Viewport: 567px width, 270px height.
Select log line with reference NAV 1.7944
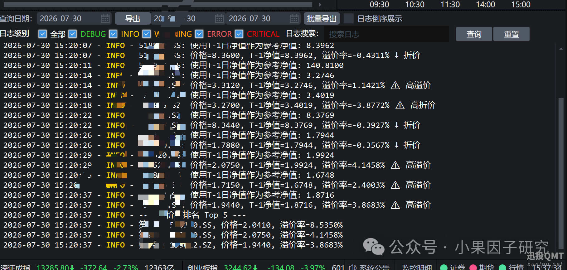(169, 135)
